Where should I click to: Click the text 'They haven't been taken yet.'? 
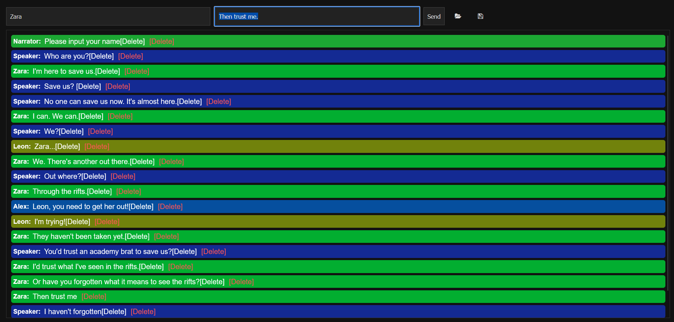(79, 236)
